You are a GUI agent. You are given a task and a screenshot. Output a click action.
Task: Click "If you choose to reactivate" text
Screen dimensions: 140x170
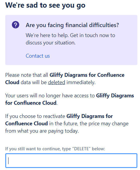click(x=35, y=116)
